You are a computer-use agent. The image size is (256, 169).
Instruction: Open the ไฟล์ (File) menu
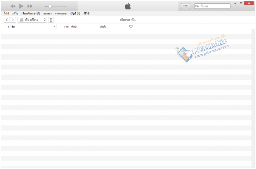6,14
